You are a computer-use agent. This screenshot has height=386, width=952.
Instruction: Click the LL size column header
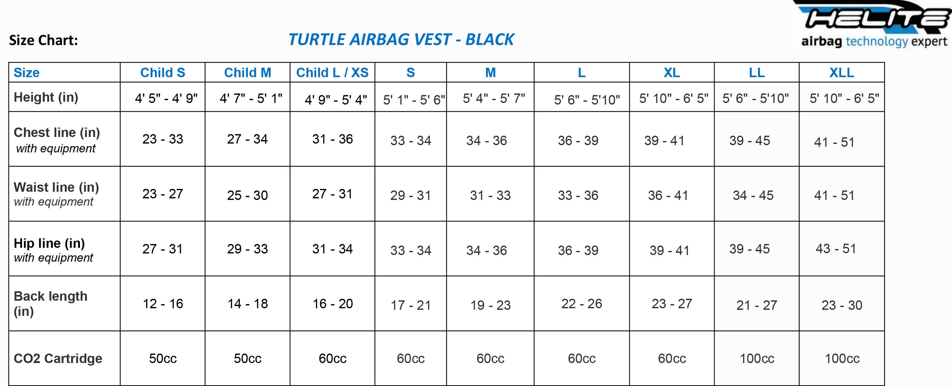point(756,72)
